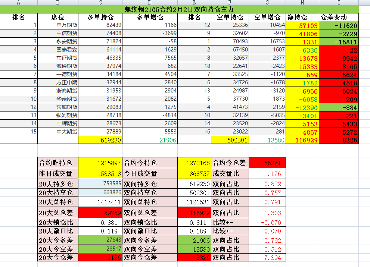The height and width of the screenshot is (267, 370).
Task: Select red cell 1126
Action: (100, 257)
